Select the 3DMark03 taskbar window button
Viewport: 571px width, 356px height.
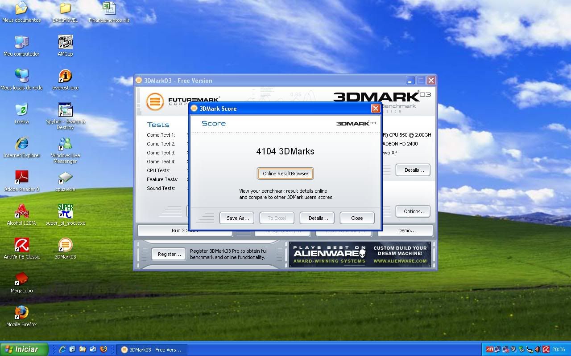(x=152, y=349)
